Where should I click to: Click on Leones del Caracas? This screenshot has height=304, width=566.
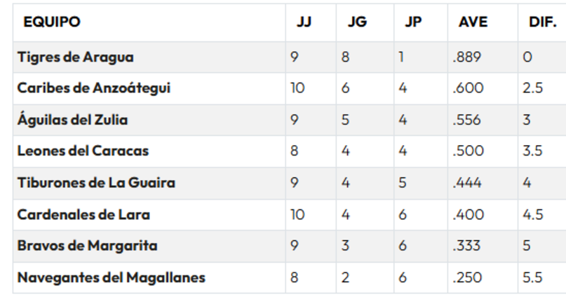point(83,151)
